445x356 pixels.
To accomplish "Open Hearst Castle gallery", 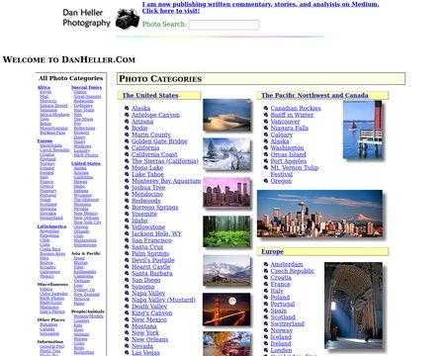I will [x=151, y=266].
